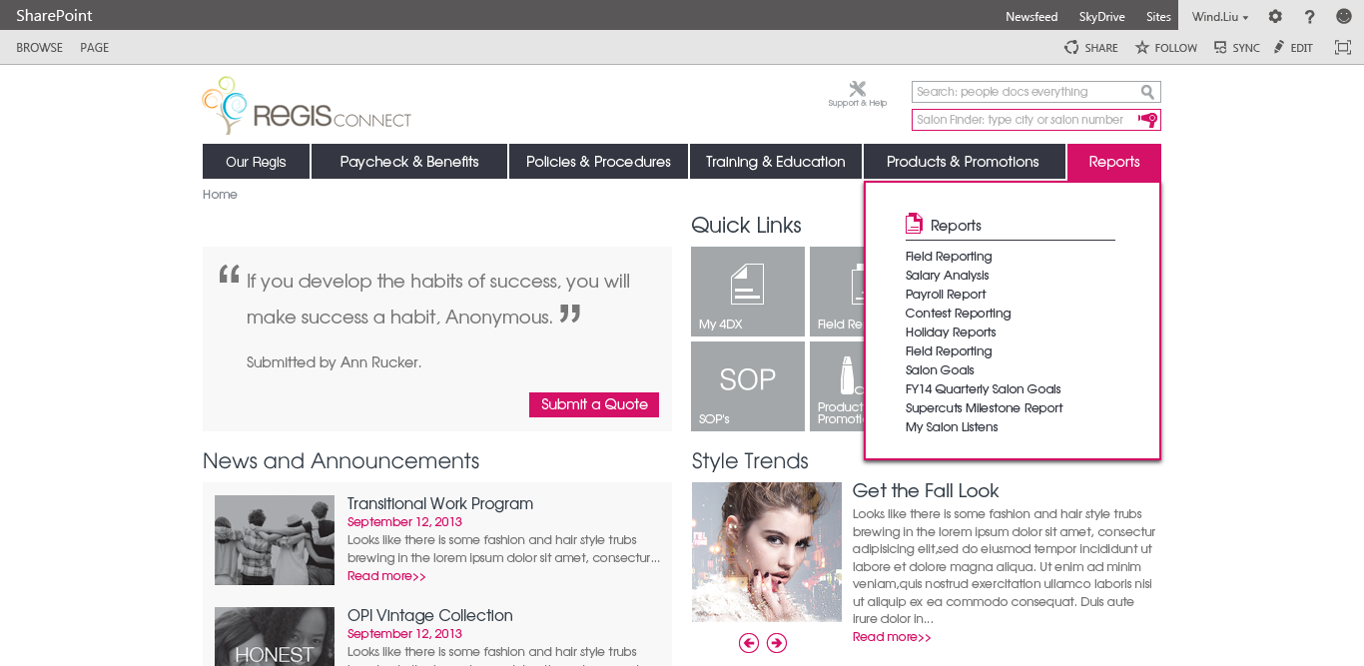Click the Submit a Quote button
Image resolution: width=1364 pixels, height=666 pixels.
(x=594, y=404)
